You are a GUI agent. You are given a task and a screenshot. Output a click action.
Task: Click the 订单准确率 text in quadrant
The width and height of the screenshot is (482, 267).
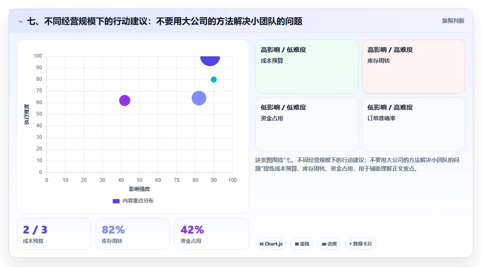(x=381, y=118)
